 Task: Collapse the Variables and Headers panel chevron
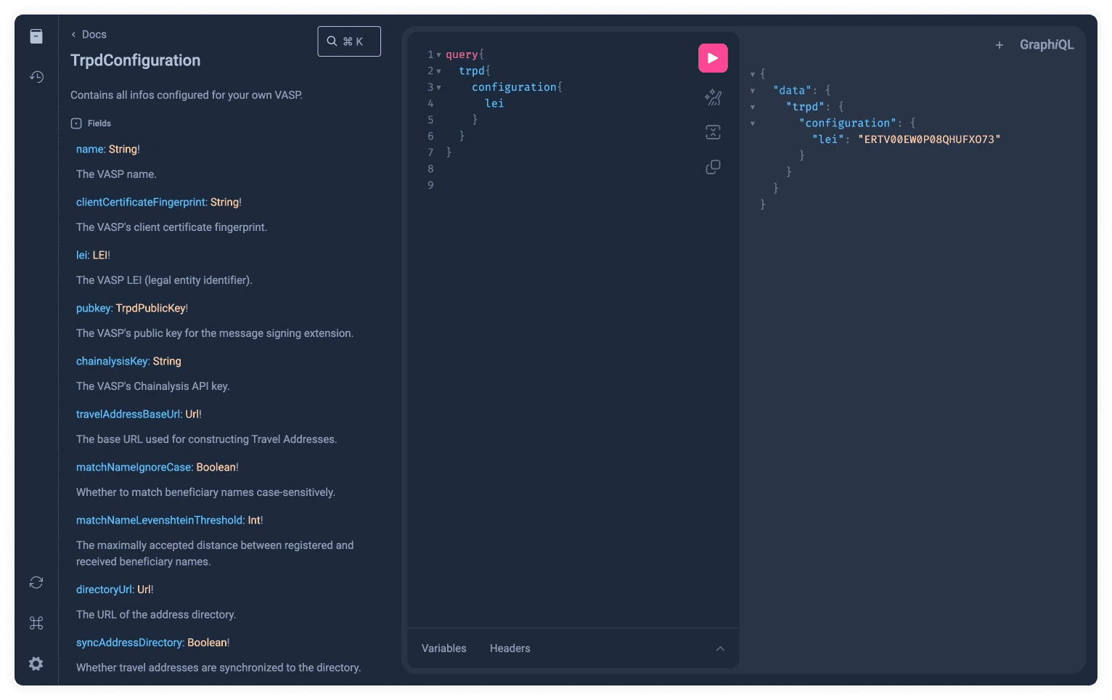click(x=719, y=648)
